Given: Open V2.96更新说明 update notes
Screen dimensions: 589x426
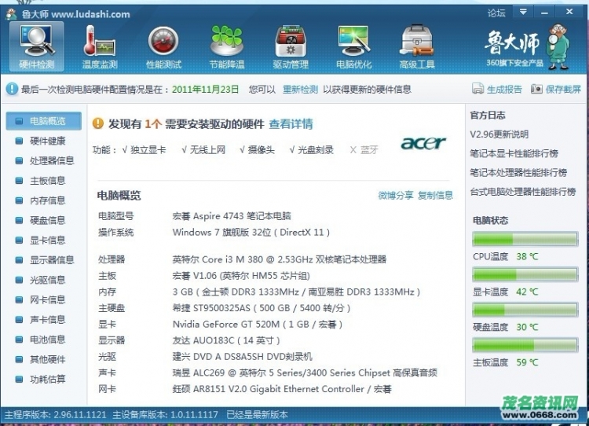Looking at the screenshot, I should [x=499, y=134].
